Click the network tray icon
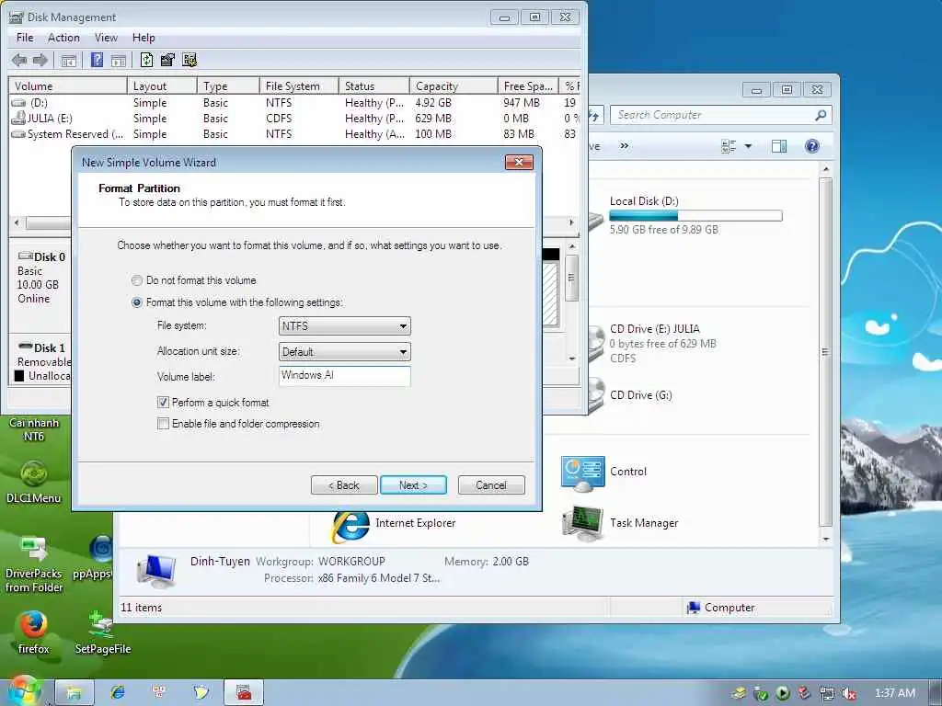This screenshot has height=706, width=942. coord(827,693)
